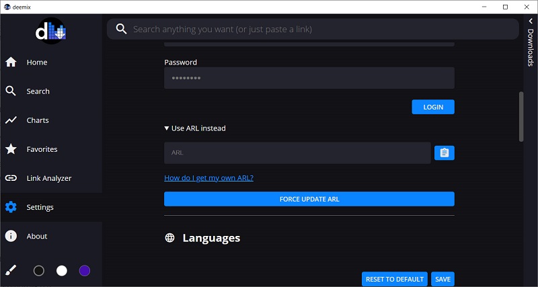The width and height of the screenshot is (538, 287).
Task: Select the purple theme circle
Action: (85, 271)
